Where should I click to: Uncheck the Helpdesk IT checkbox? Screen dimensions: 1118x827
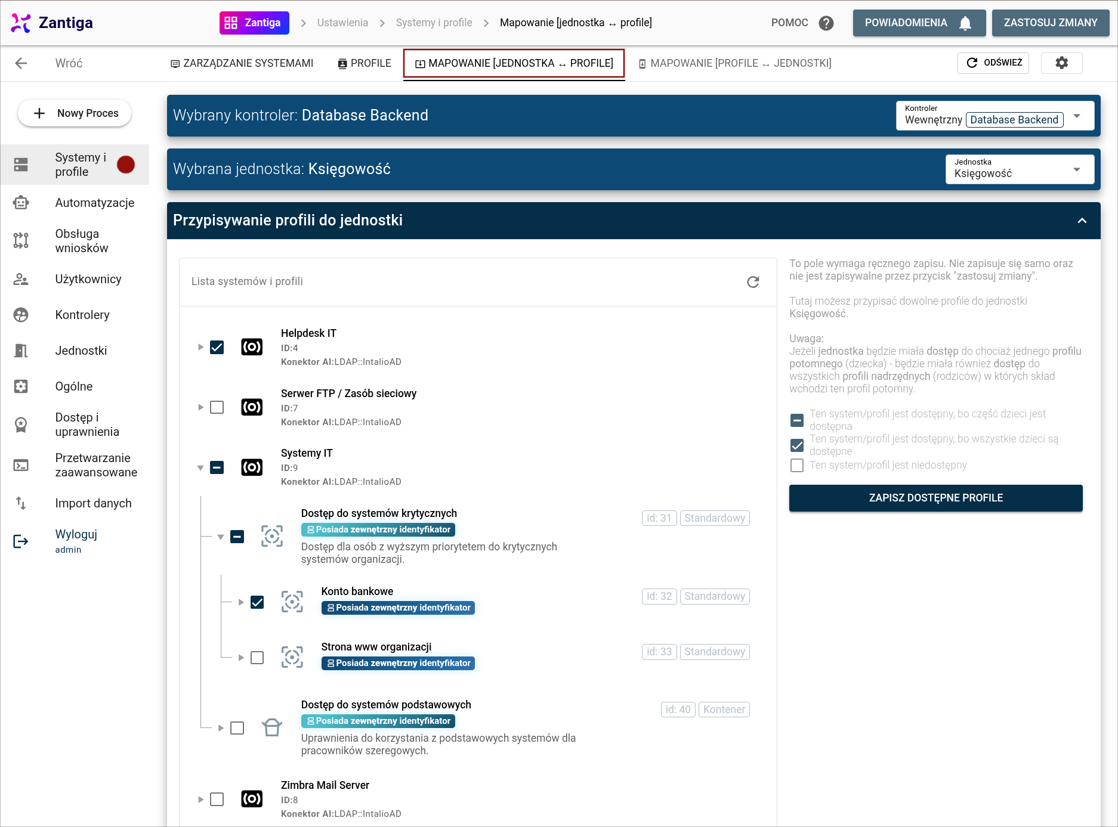[x=217, y=347]
